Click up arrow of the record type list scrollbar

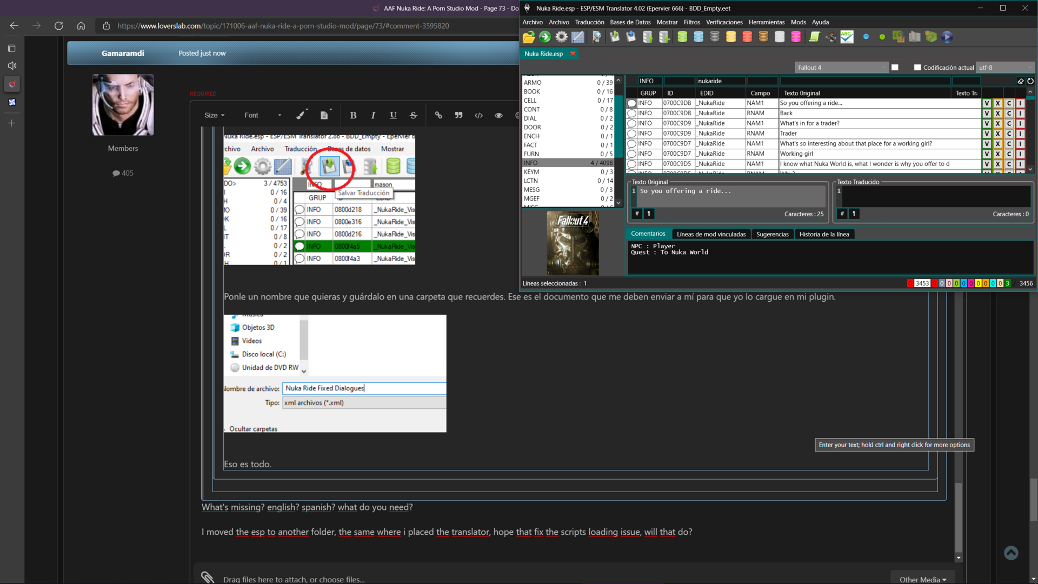coord(618,79)
